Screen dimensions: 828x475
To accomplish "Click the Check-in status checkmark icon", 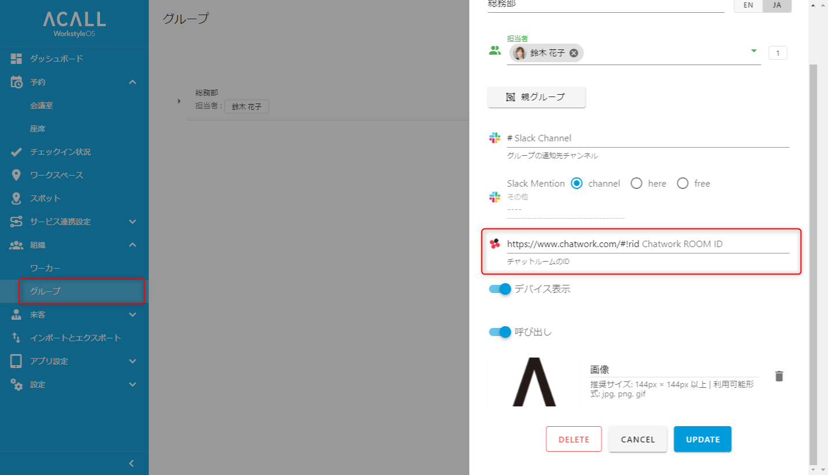I will (16, 152).
